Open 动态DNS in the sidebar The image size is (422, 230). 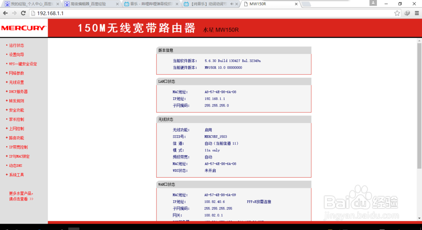coord(16,166)
